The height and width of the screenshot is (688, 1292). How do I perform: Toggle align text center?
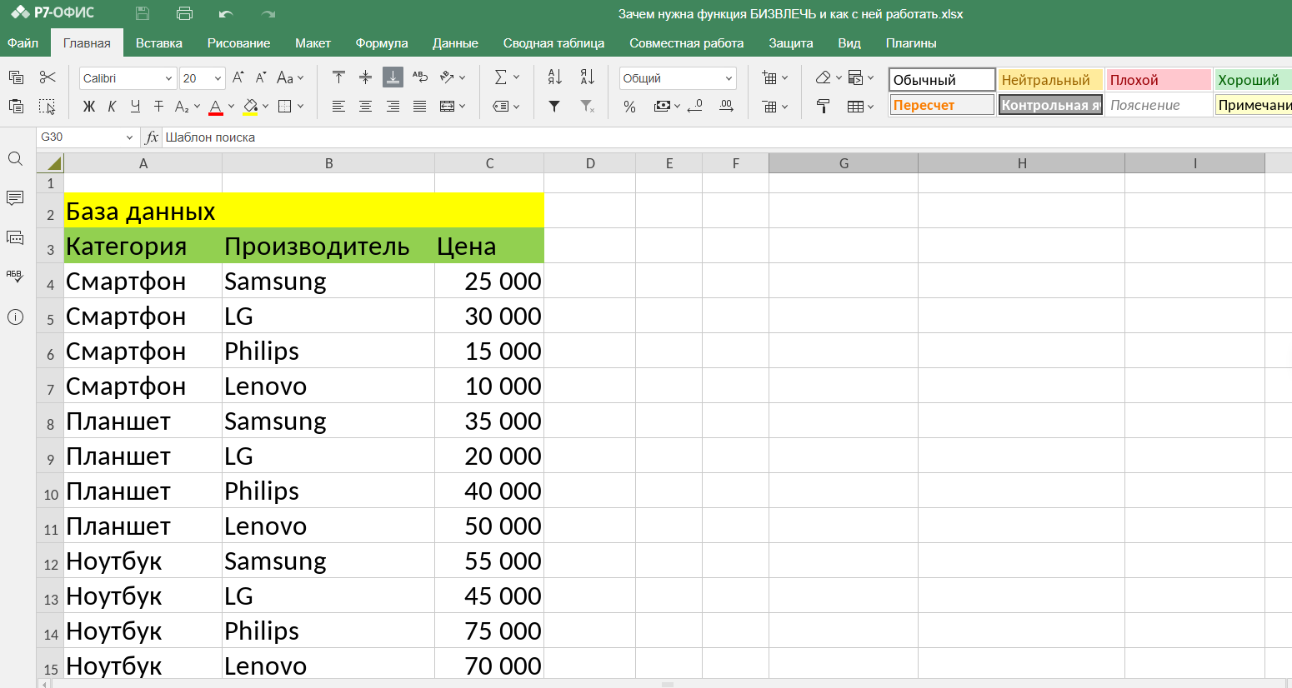365,106
